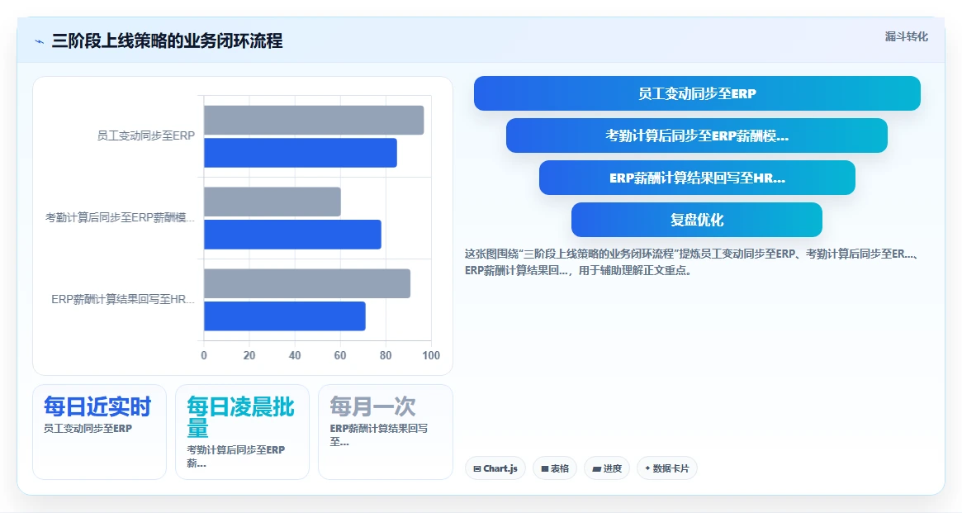Click the 数据卡片 tag

[x=667, y=468]
